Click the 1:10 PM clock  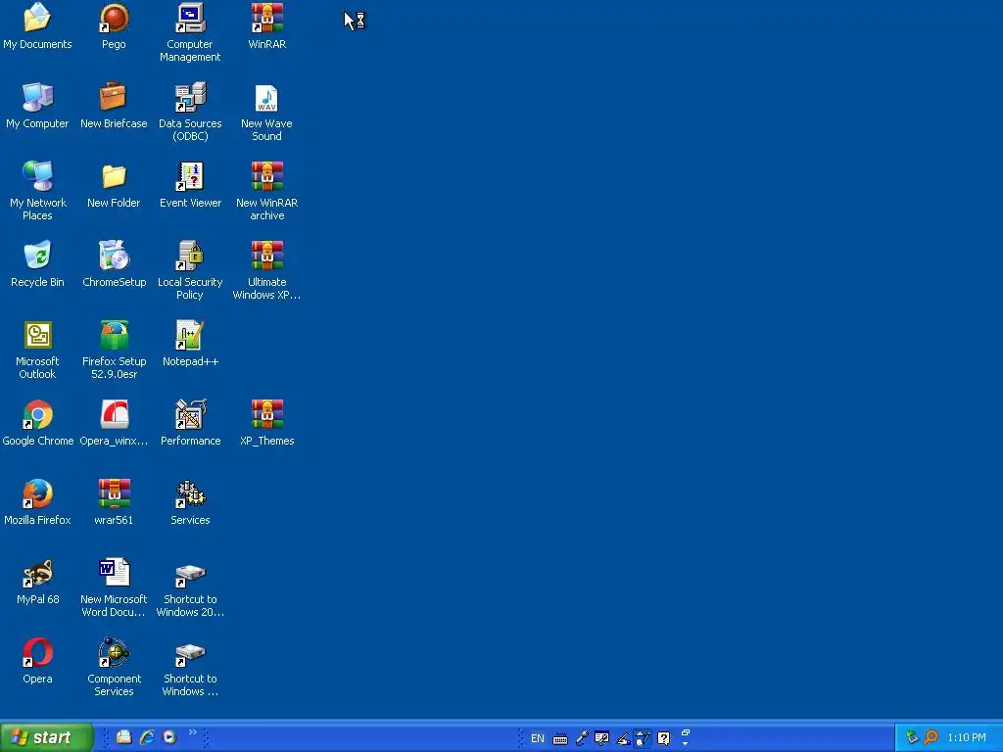click(x=967, y=738)
